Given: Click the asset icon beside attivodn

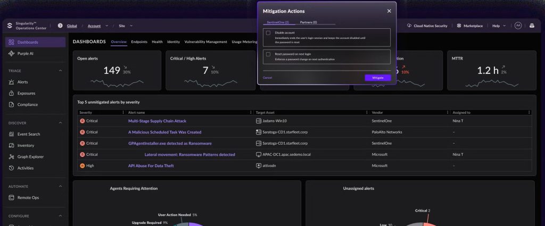Looking at the screenshot, I should click(258, 165).
